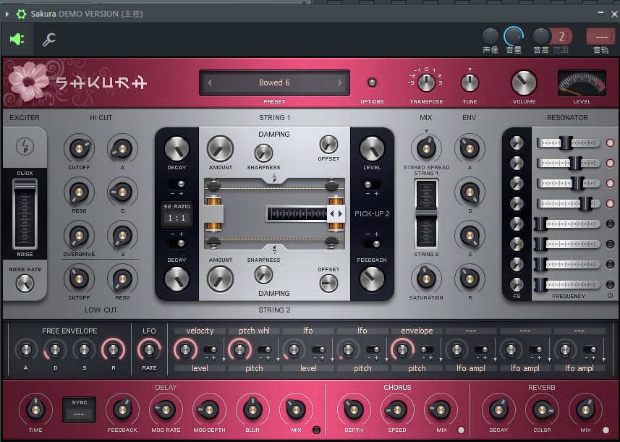Select the wrench icon in the wrapper toolbar
This screenshot has height=442, width=620.
[48, 39]
